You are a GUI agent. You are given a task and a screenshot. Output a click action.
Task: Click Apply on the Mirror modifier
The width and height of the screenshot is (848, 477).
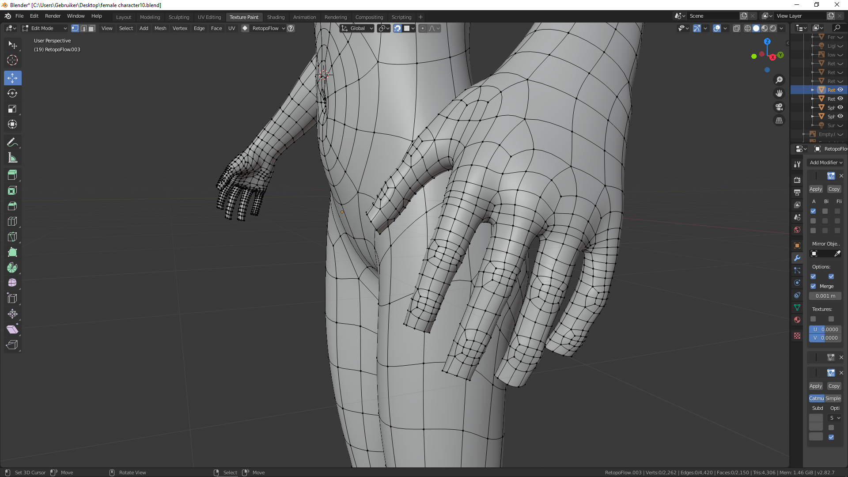815,189
